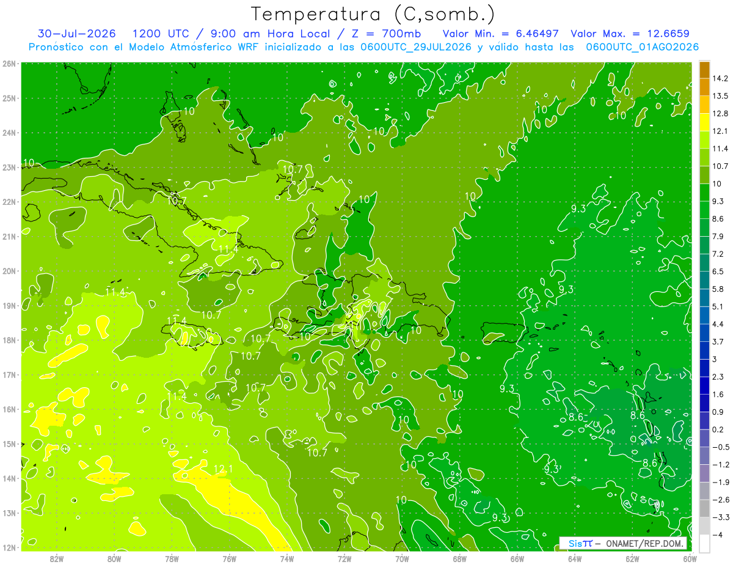Click the "15N" latitude axis label

[9, 444]
